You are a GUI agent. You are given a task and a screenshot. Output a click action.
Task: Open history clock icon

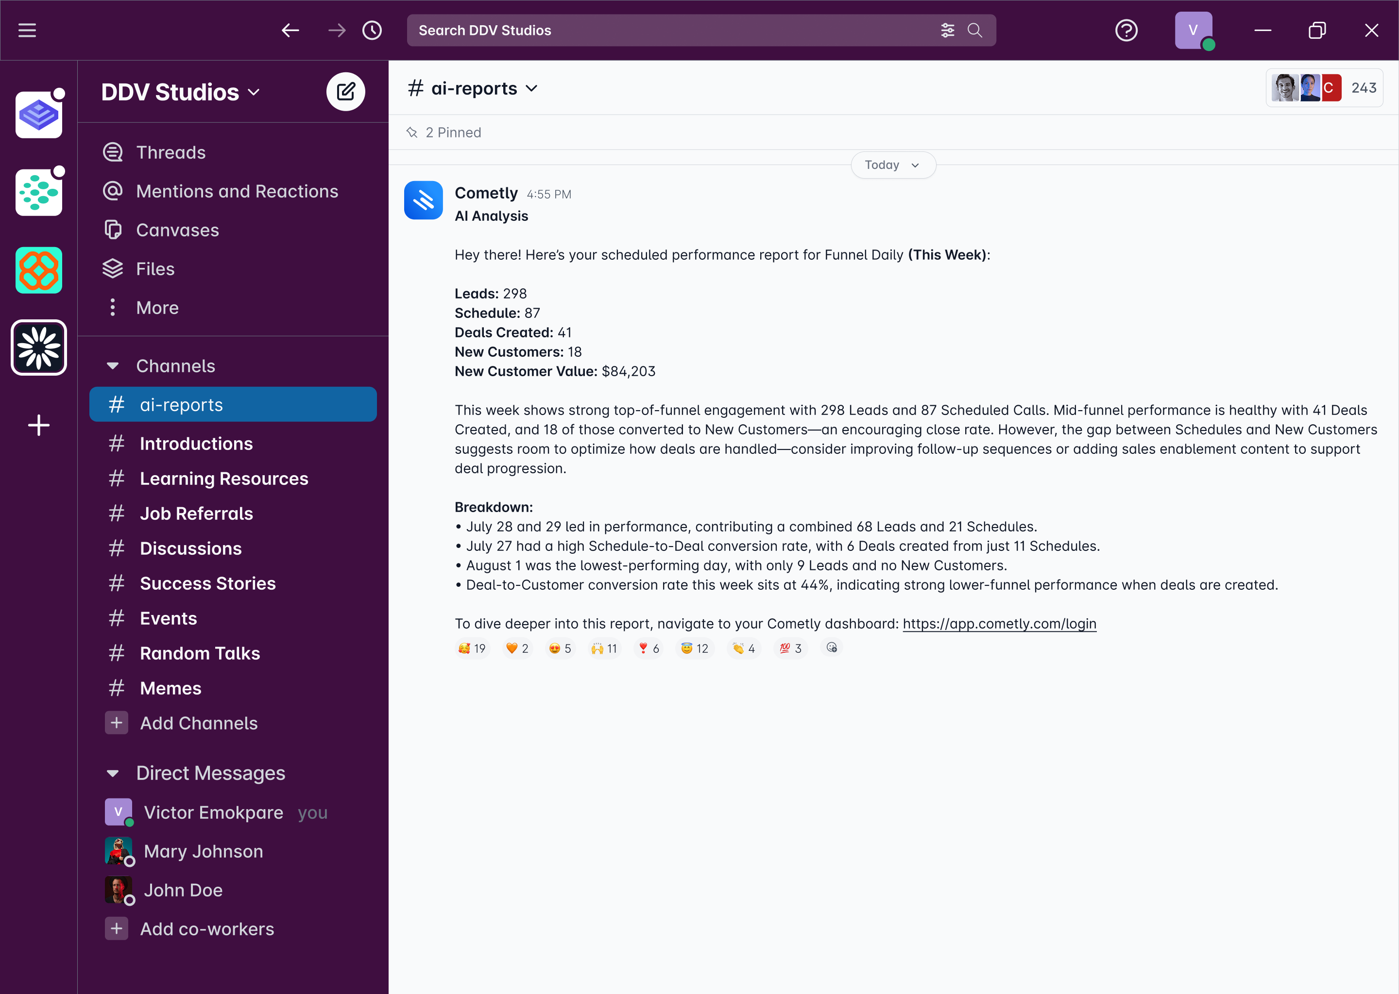coord(372,30)
